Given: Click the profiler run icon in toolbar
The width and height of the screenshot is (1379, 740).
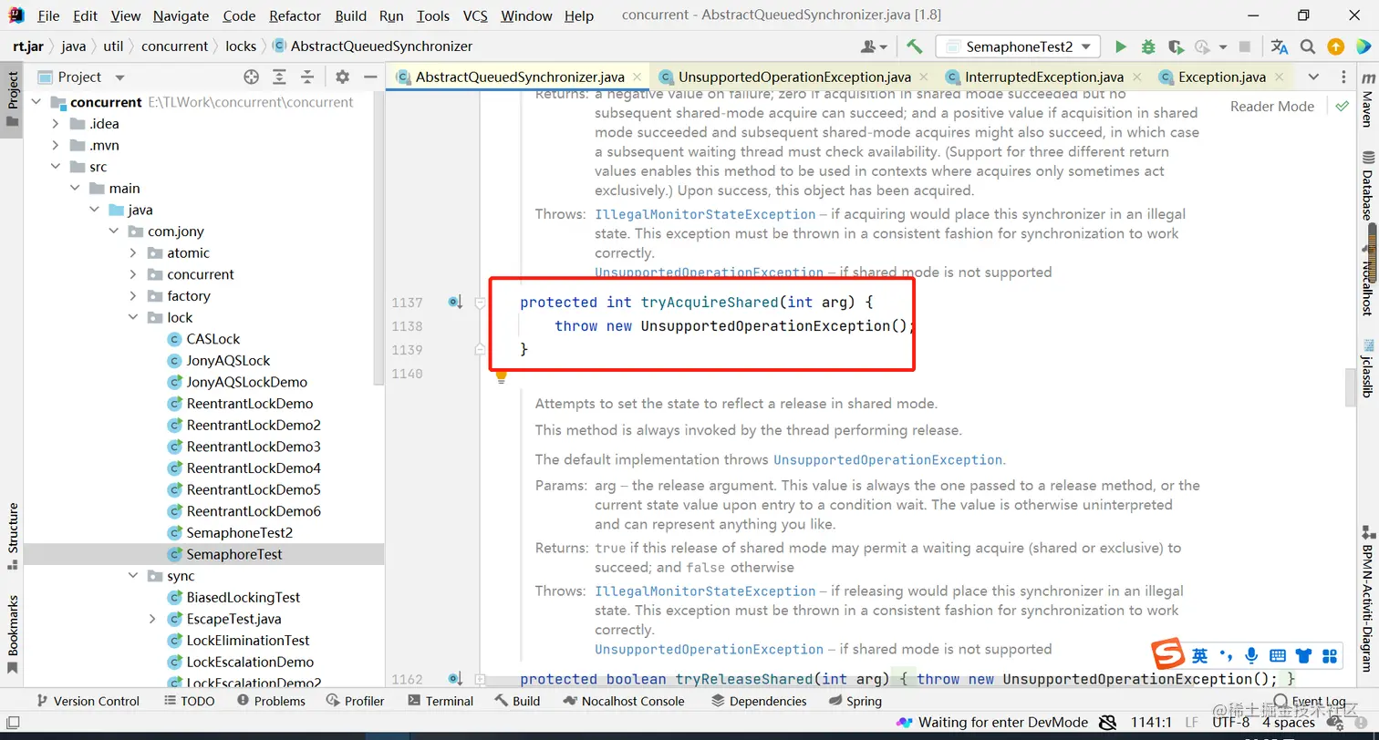Looking at the screenshot, I should [x=1203, y=46].
